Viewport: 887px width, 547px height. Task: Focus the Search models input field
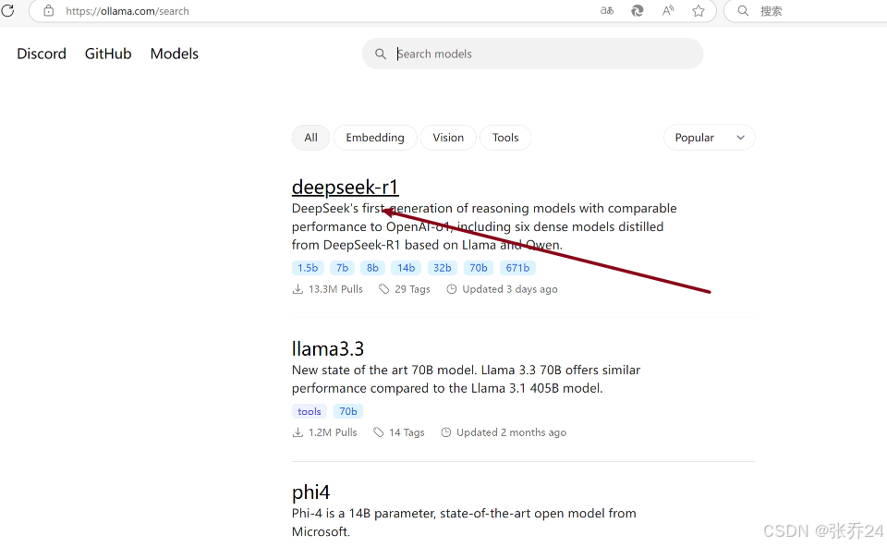point(532,54)
